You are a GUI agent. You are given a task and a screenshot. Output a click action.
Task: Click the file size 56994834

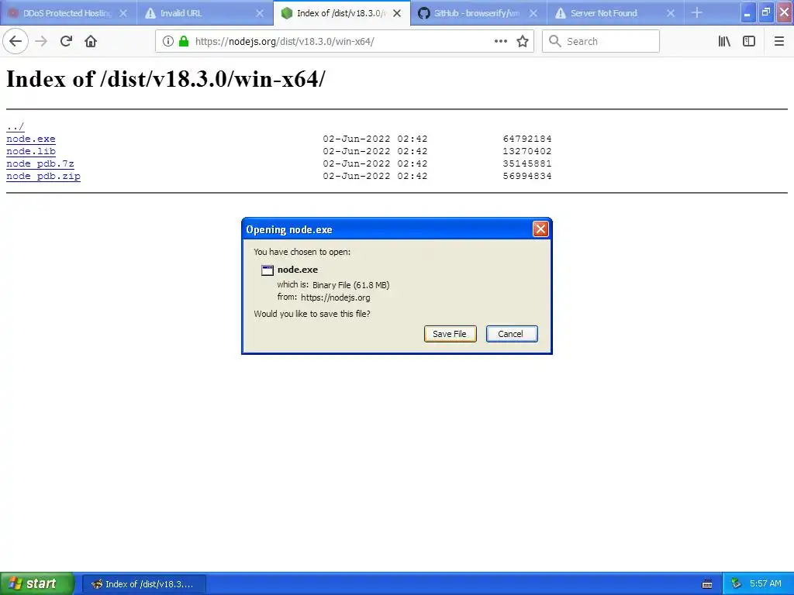527,176
